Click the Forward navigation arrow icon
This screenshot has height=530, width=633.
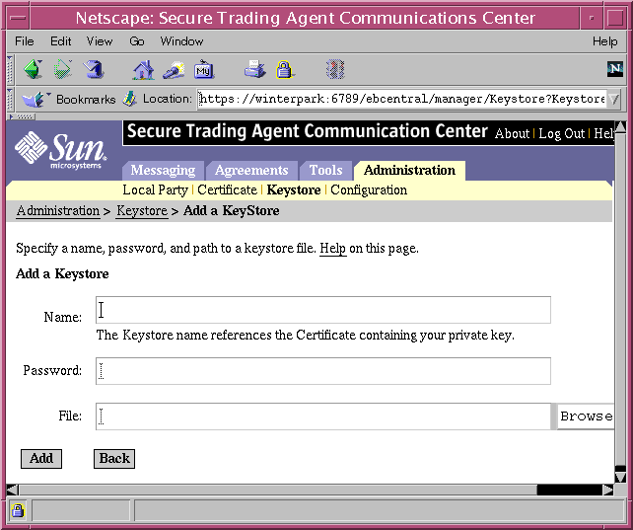coord(63,69)
